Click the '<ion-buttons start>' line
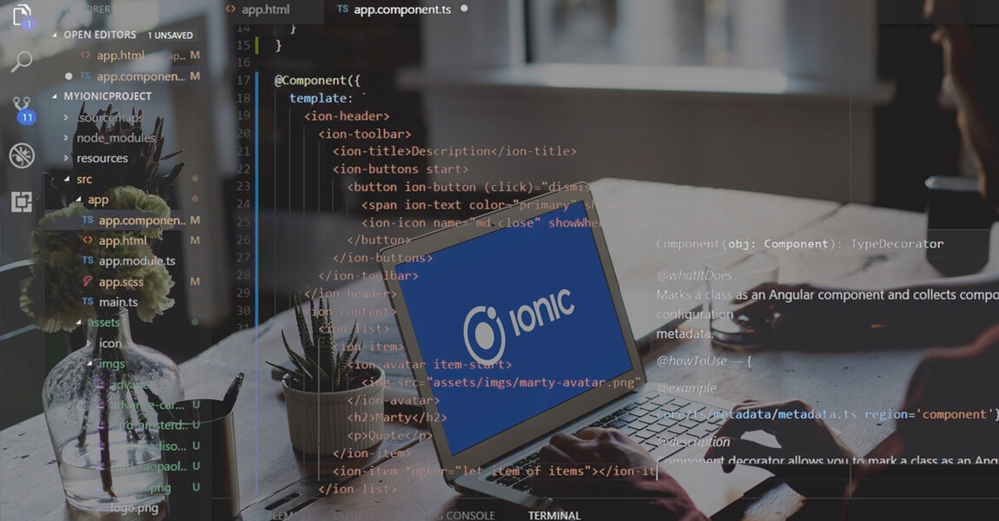This screenshot has height=521, width=999. coord(400,168)
